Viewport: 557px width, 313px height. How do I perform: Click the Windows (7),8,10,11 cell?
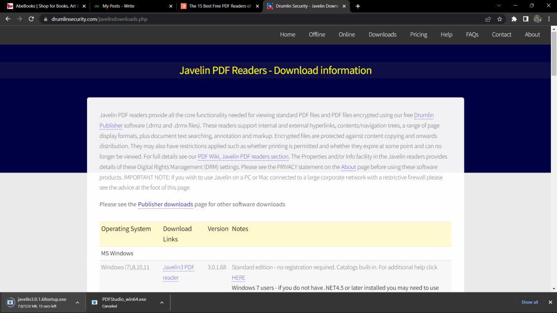click(x=125, y=267)
